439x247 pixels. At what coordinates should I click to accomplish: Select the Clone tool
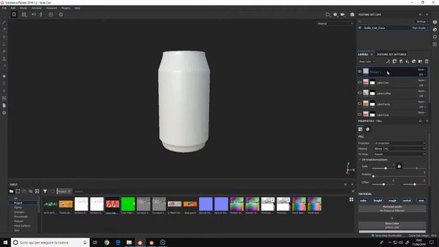(4, 59)
